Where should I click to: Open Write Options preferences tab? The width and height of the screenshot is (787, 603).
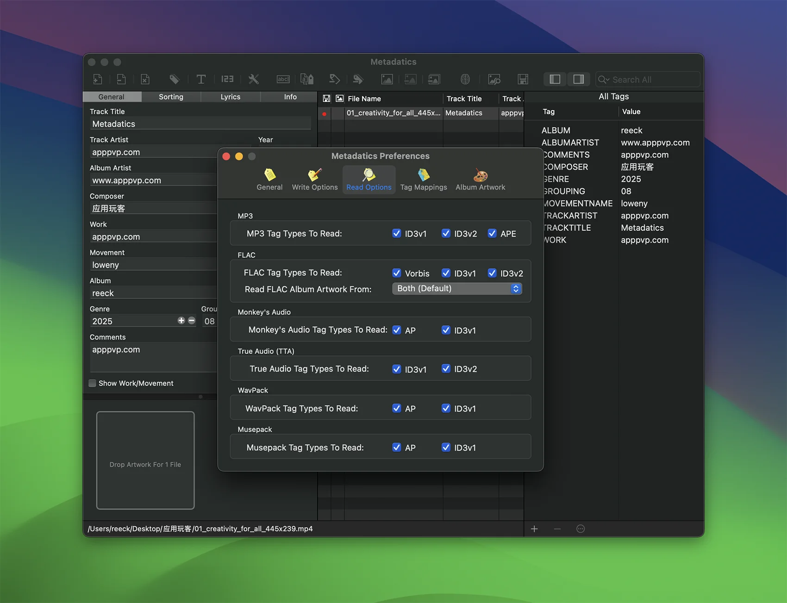click(x=315, y=180)
